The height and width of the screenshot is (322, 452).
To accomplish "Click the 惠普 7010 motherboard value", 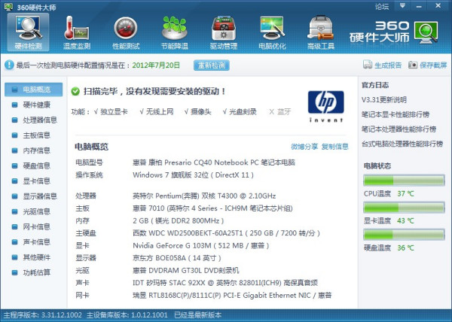I will [212, 208].
